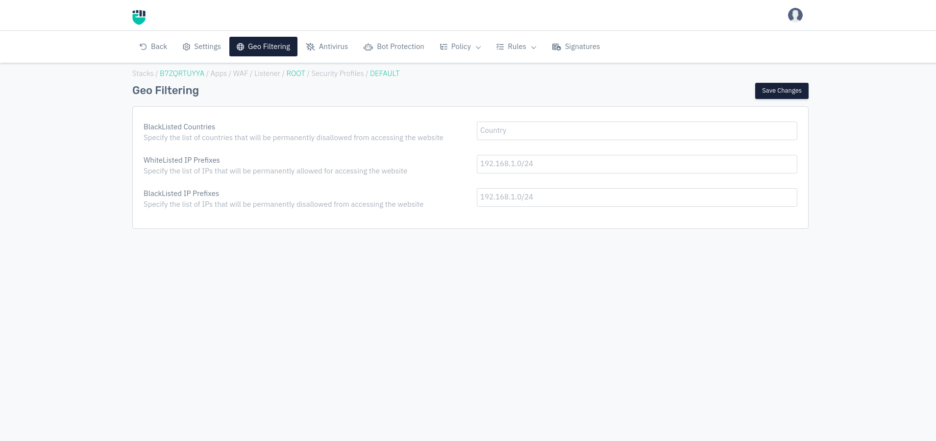
Task: Click the Policy list icon
Action: tap(443, 47)
